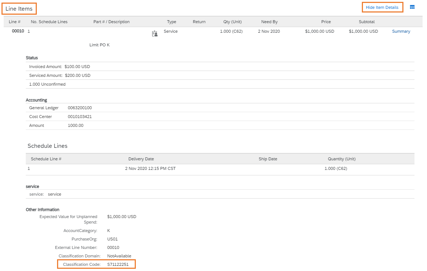Image resolution: width=427 pixels, height=271 pixels.
Task: Click Classification Domain value NotAvailable
Action: point(119,256)
